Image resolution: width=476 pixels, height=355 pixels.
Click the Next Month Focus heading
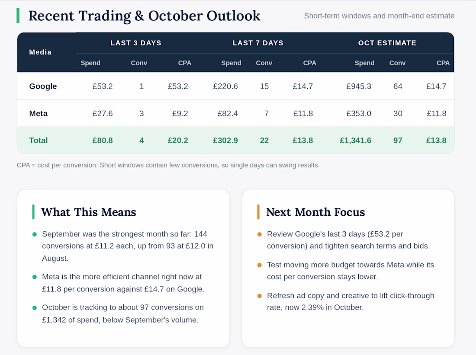[x=316, y=212]
